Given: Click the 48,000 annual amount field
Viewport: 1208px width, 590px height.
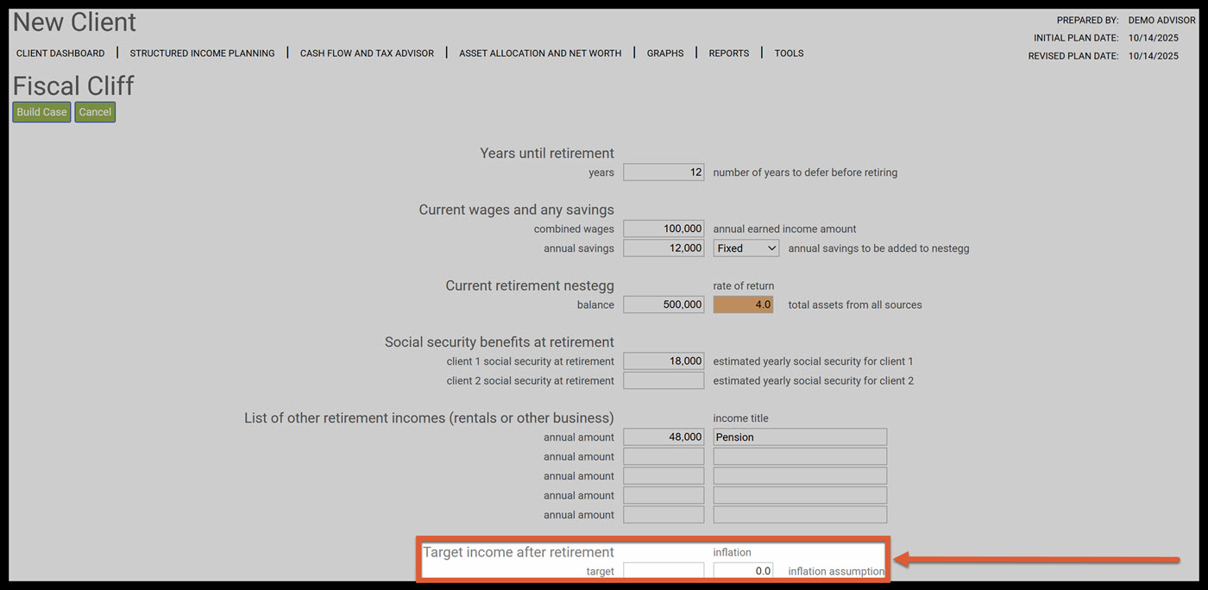Looking at the screenshot, I should (x=664, y=437).
